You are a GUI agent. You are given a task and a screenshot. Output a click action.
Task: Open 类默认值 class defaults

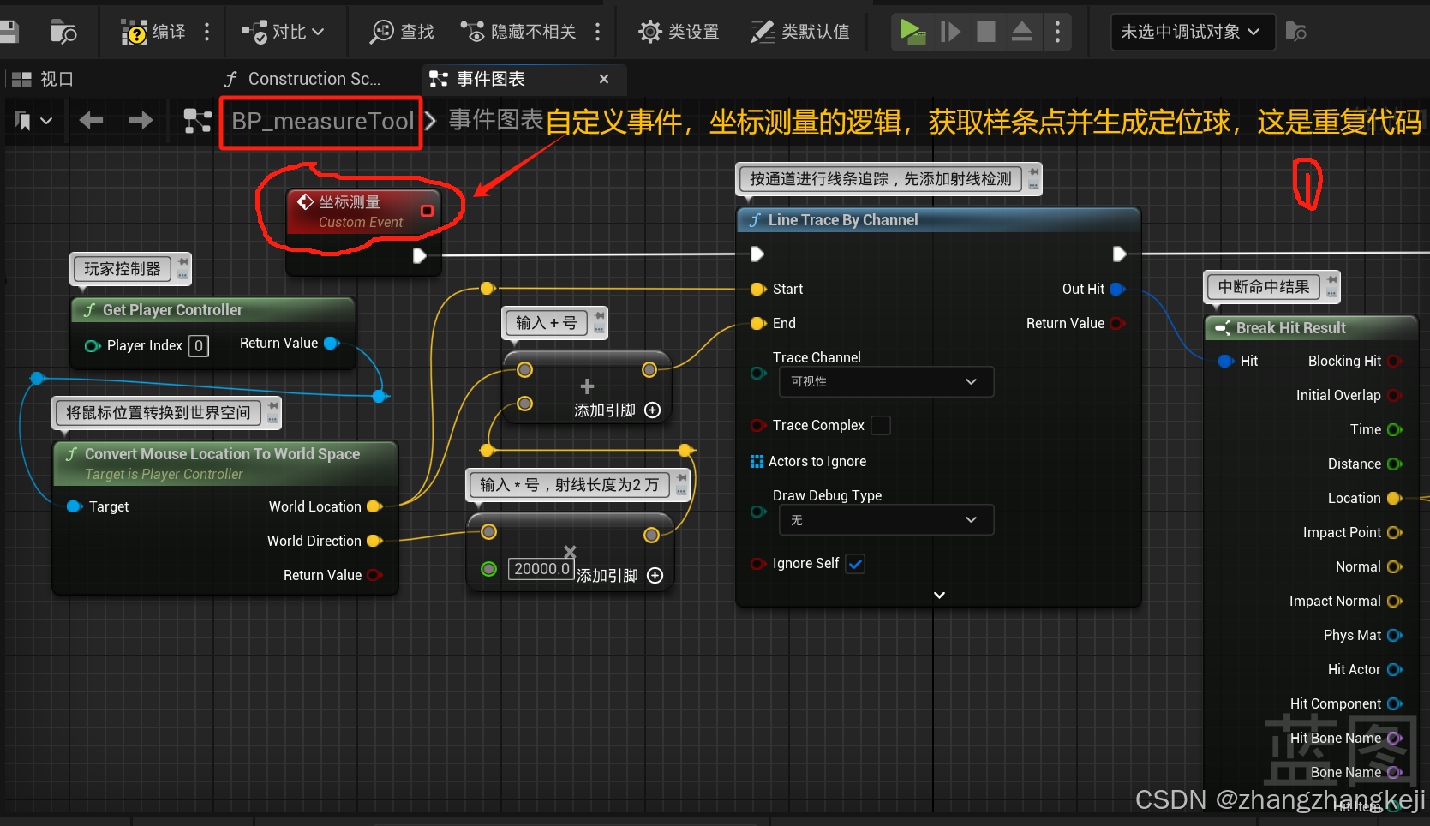click(x=800, y=32)
